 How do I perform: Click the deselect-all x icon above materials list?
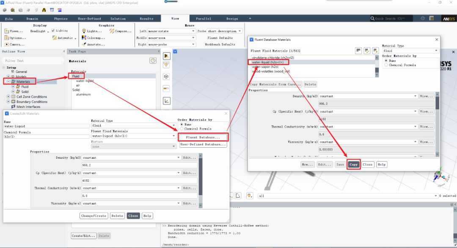tap(375, 51)
